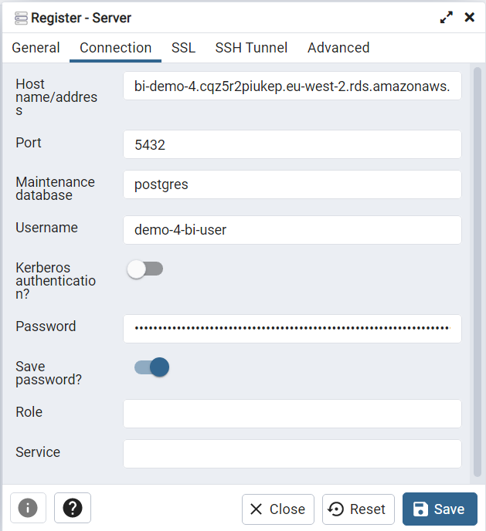Image resolution: width=486 pixels, height=531 pixels.
Task: Select the Advanced tab
Action: coord(338,48)
